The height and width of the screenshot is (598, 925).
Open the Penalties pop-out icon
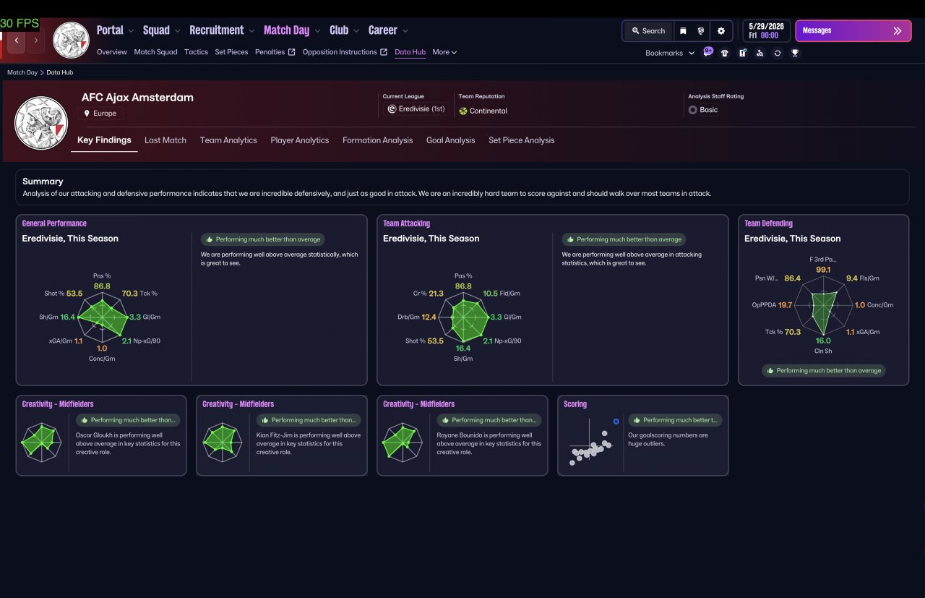[x=291, y=52]
